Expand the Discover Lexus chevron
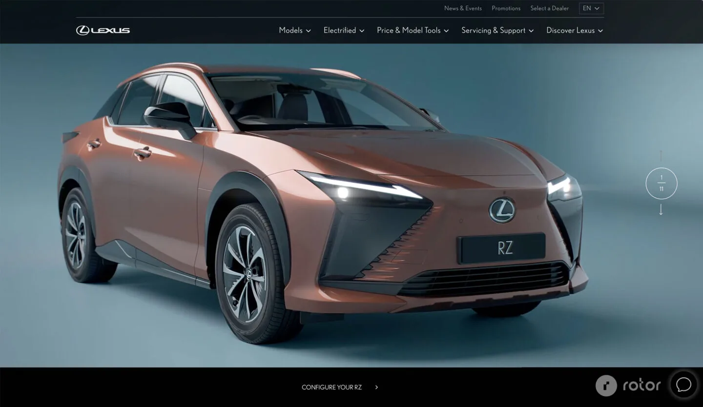 tap(600, 31)
